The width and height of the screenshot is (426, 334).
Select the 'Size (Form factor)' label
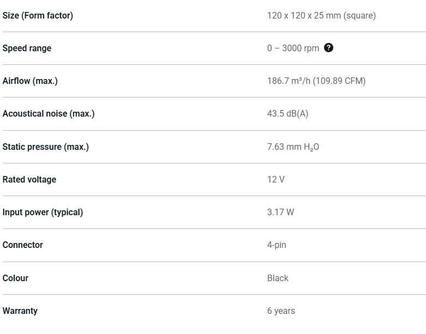point(38,15)
